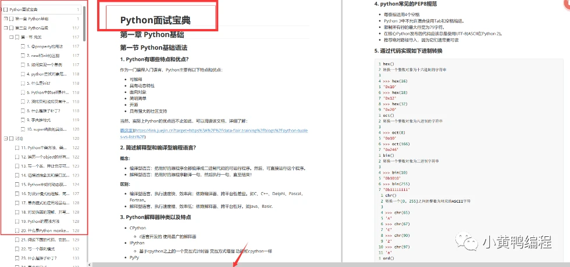Image resolution: width=570 pixels, height=267 pixels.
Task: Open outline entry '2. new和init的区别'
Action: [x=43, y=56]
